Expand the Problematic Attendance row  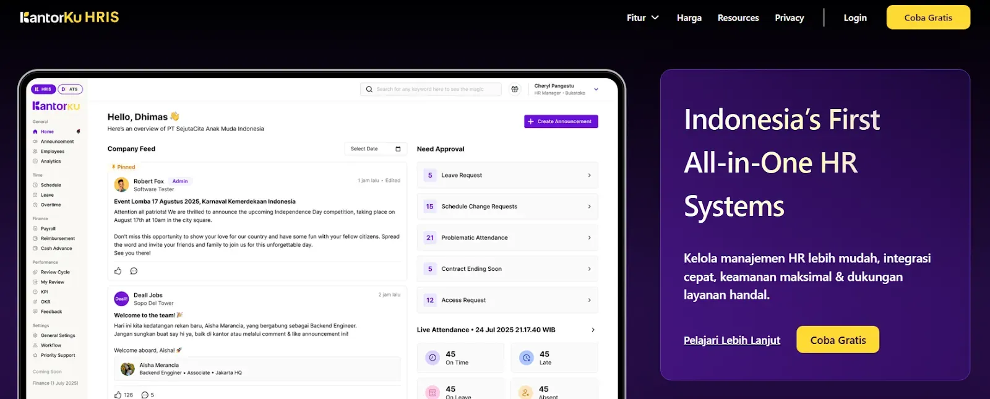click(x=507, y=238)
